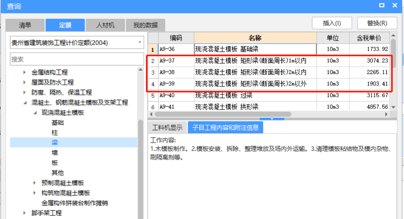This screenshot has width=404, height=219.
Task: Select the 定额 tab
Action: (x=65, y=25)
